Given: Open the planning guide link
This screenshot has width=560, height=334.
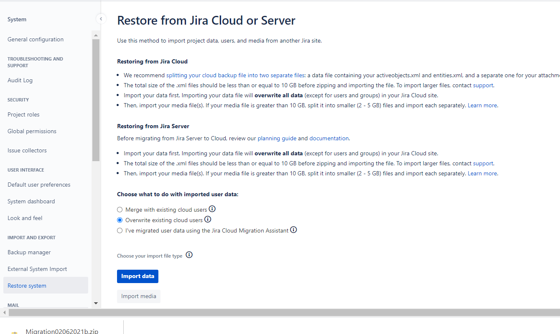Looking at the screenshot, I should click(277, 138).
